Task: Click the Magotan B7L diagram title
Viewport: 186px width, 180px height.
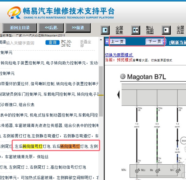Action: pos(146,77)
